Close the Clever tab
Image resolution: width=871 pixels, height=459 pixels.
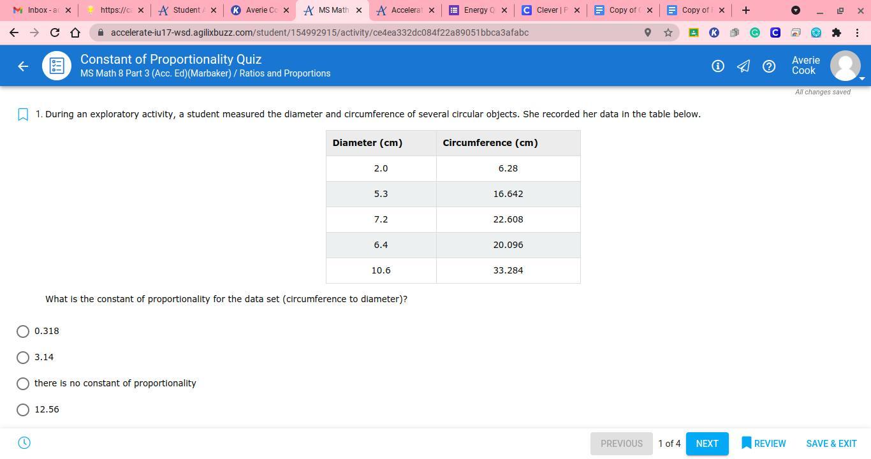point(577,10)
